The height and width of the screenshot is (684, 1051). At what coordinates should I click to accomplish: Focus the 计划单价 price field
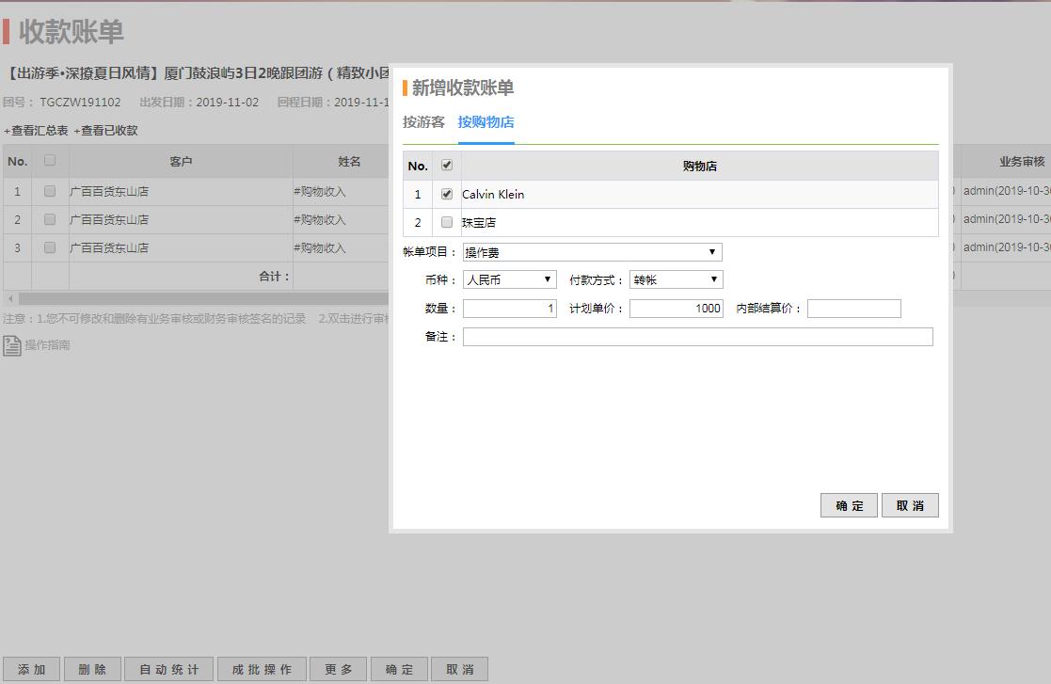point(676,308)
